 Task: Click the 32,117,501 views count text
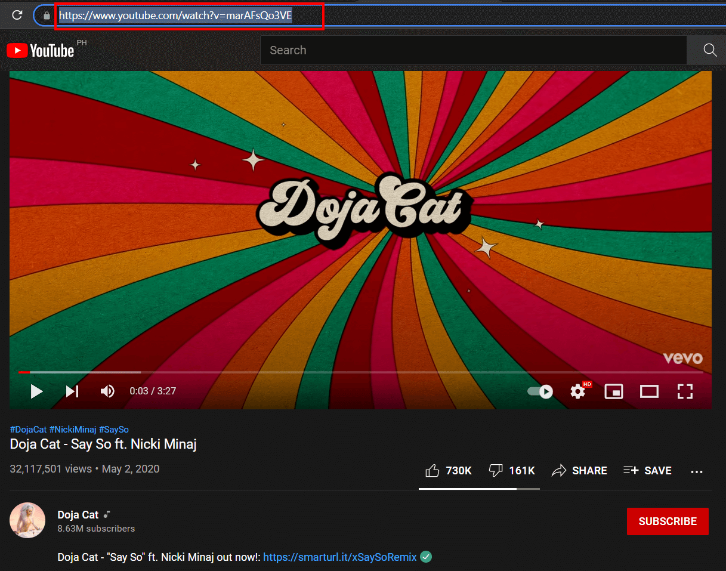(51, 469)
